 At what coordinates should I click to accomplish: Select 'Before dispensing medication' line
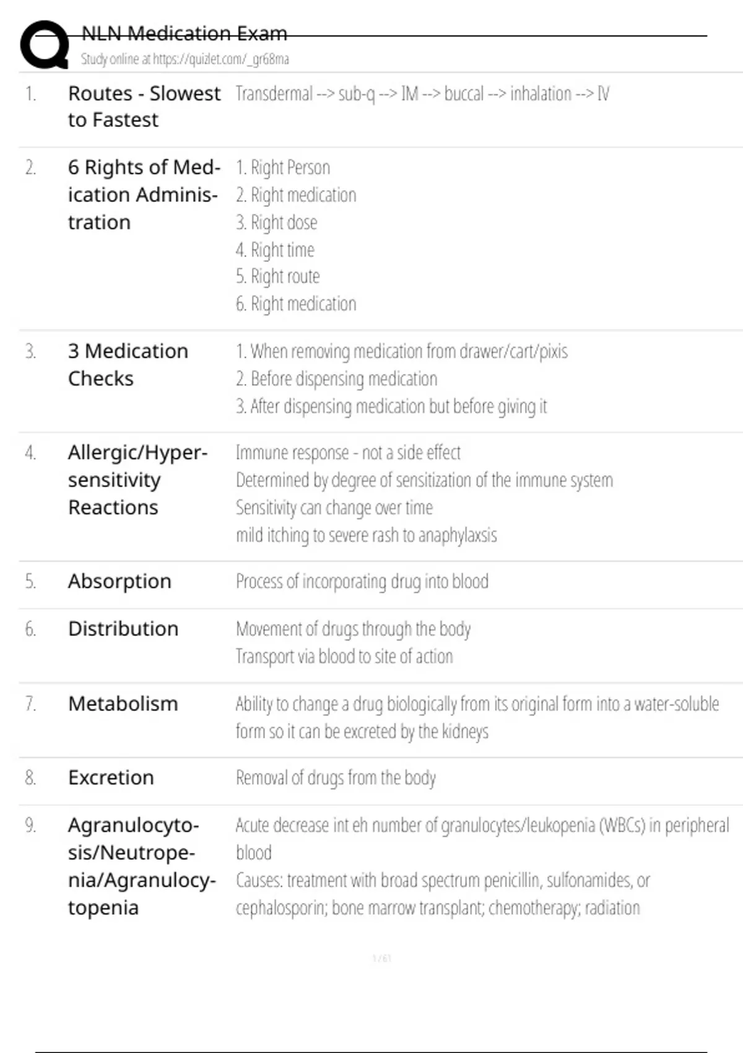(336, 378)
